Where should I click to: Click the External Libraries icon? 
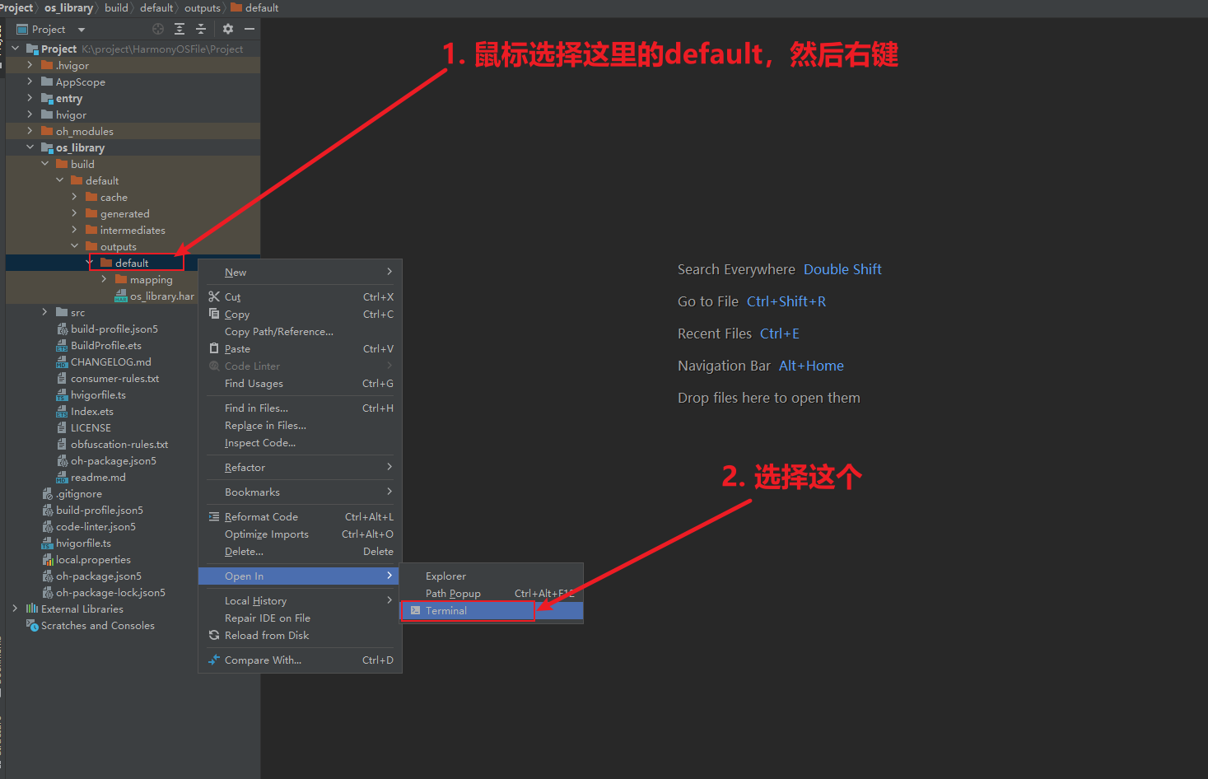[x=32, y=609]
